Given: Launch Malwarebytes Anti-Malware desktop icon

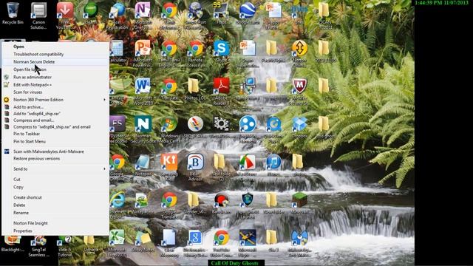Looking at the screenshot, I should pos(299,243).
